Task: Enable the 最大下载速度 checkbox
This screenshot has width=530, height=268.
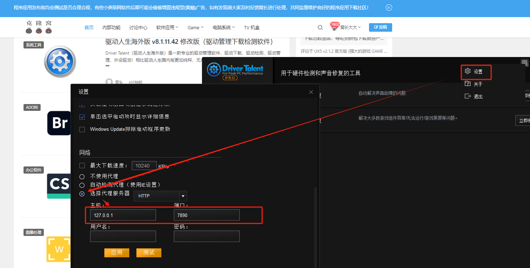Action: point(82,165)
